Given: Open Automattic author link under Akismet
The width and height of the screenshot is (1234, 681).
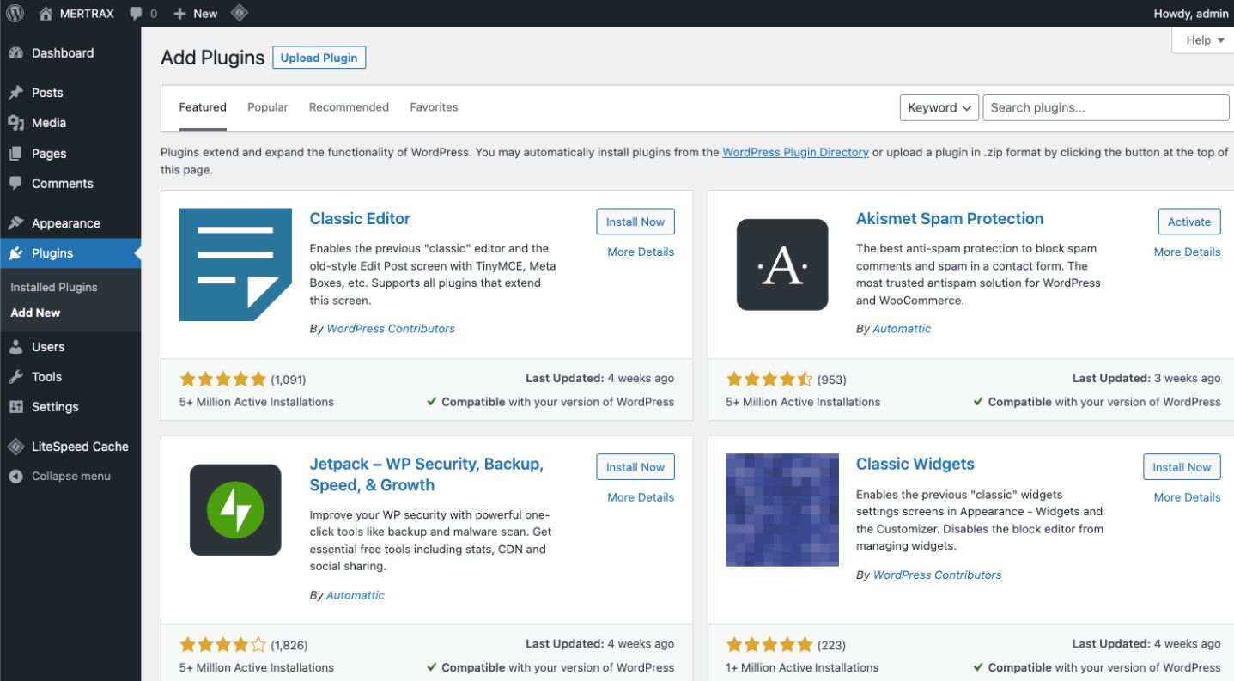Looking at the screenshot, I should pyautogui.click(x=902, y=328).
